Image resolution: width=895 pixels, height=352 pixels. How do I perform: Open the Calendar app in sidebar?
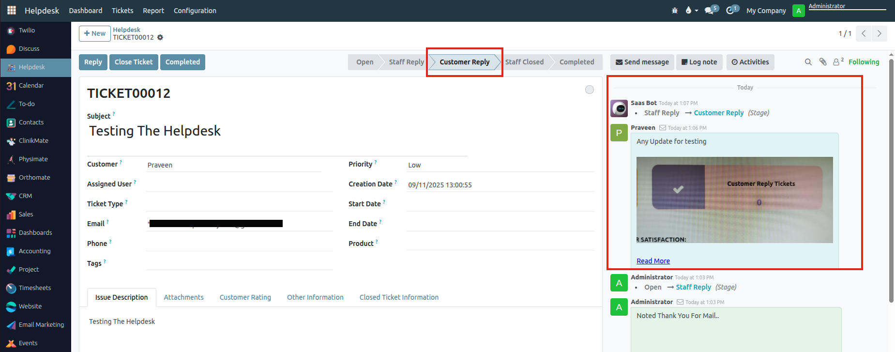click(x=31, y=86)
